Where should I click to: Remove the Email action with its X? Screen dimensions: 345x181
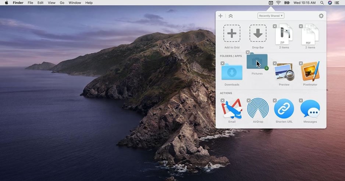pyautogui.click(x=223, y=100)
